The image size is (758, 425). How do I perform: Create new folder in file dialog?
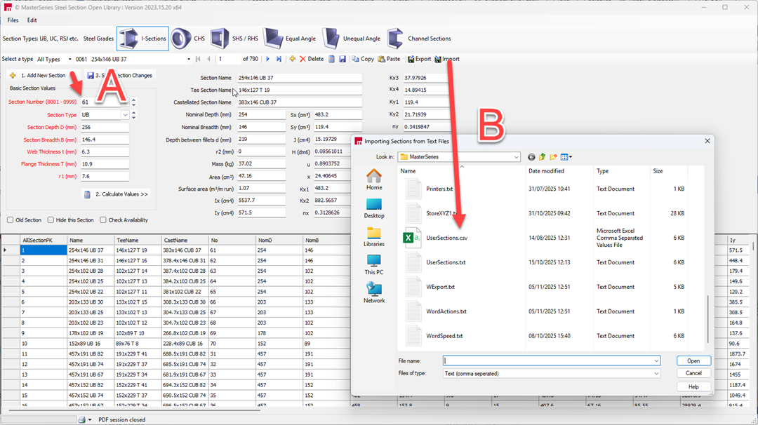(x=553, y=157)
